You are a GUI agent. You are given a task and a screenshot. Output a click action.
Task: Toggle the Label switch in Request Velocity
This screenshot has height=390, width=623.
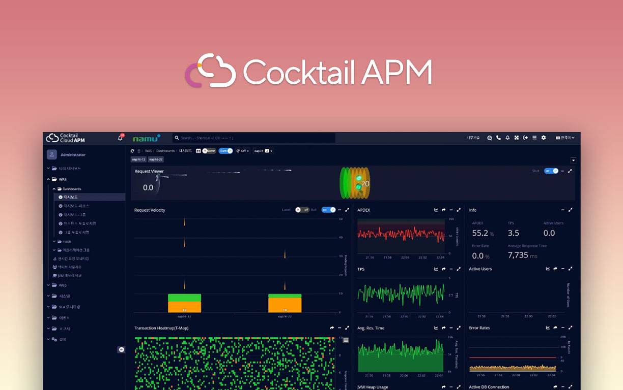pos(302,210)
